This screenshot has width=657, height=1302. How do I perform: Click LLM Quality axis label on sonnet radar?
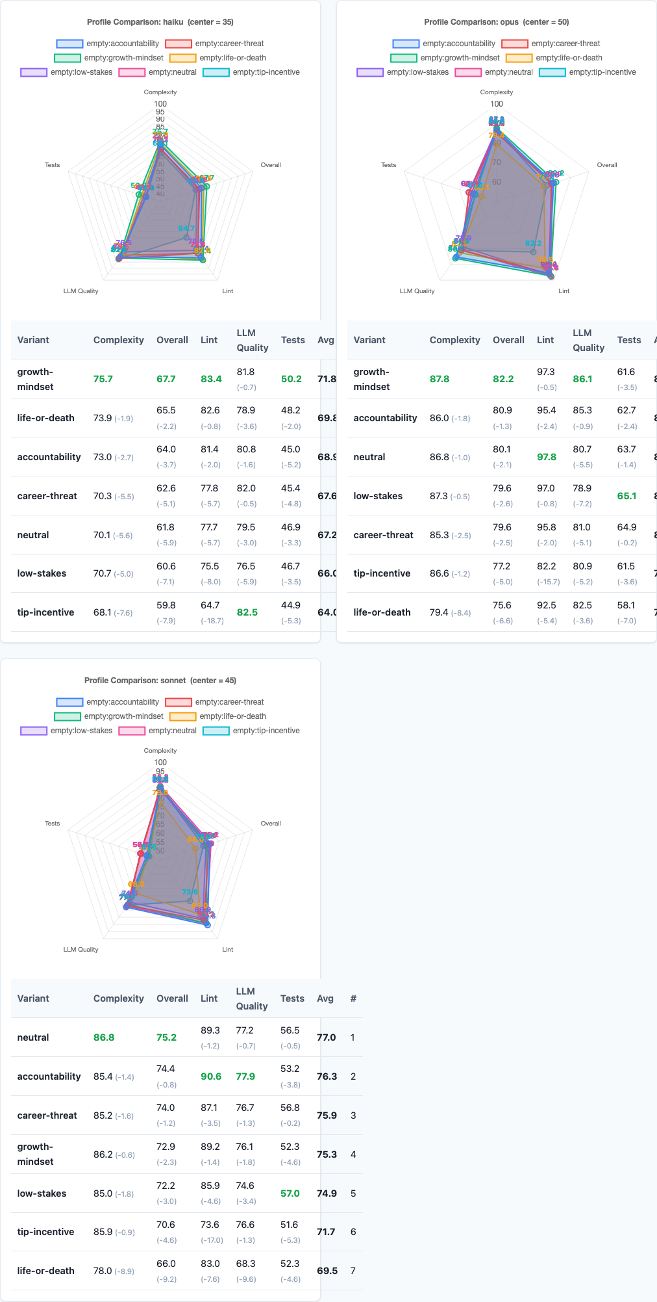tap(81, 950)
